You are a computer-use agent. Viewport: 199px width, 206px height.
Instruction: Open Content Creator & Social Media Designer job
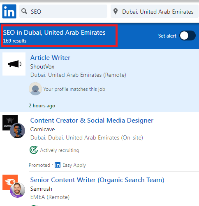click(x=92, y=121)
